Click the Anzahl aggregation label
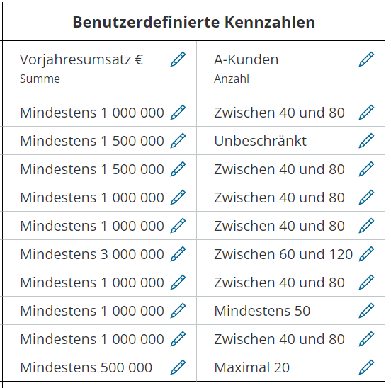Screen dimensions: 391x388 point(232,79)
